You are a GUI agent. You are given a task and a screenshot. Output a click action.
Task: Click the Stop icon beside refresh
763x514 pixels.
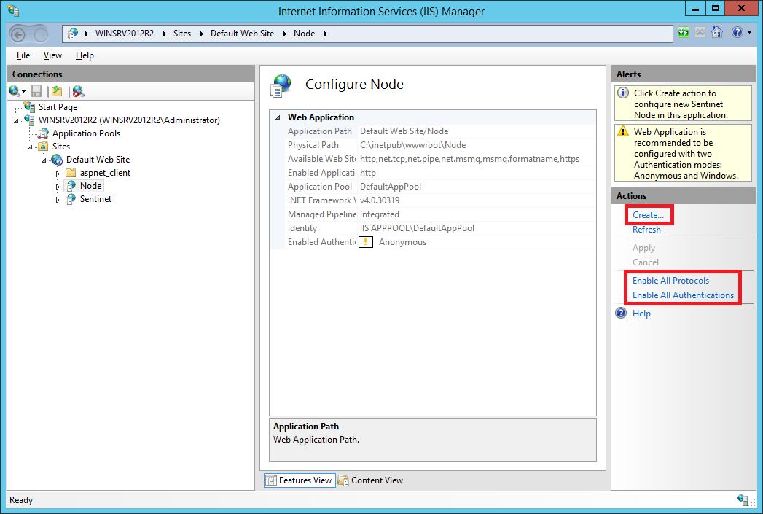700,33
